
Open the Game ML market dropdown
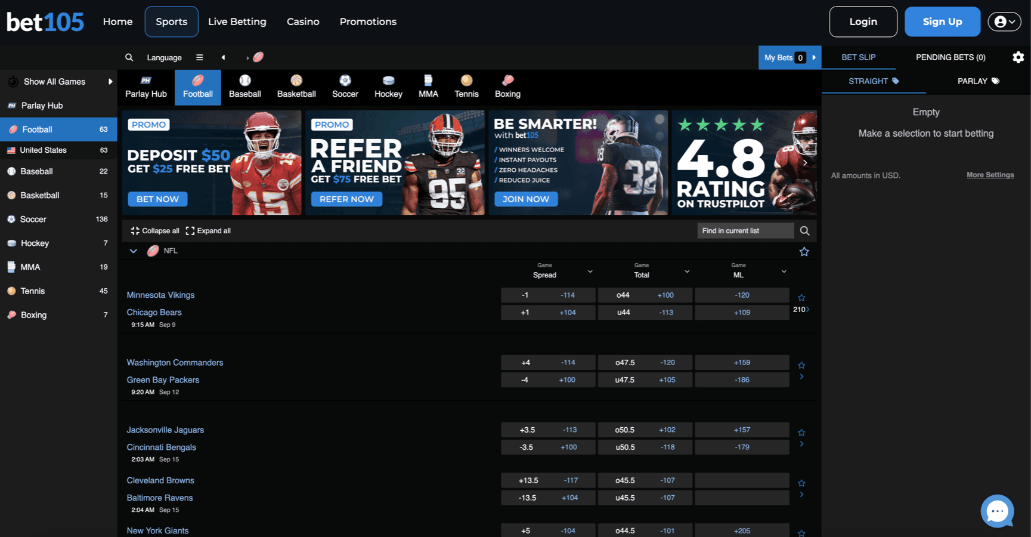(784, 271)
